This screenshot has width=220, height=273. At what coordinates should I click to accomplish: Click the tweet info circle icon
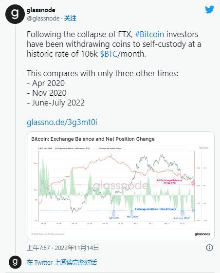209,248
